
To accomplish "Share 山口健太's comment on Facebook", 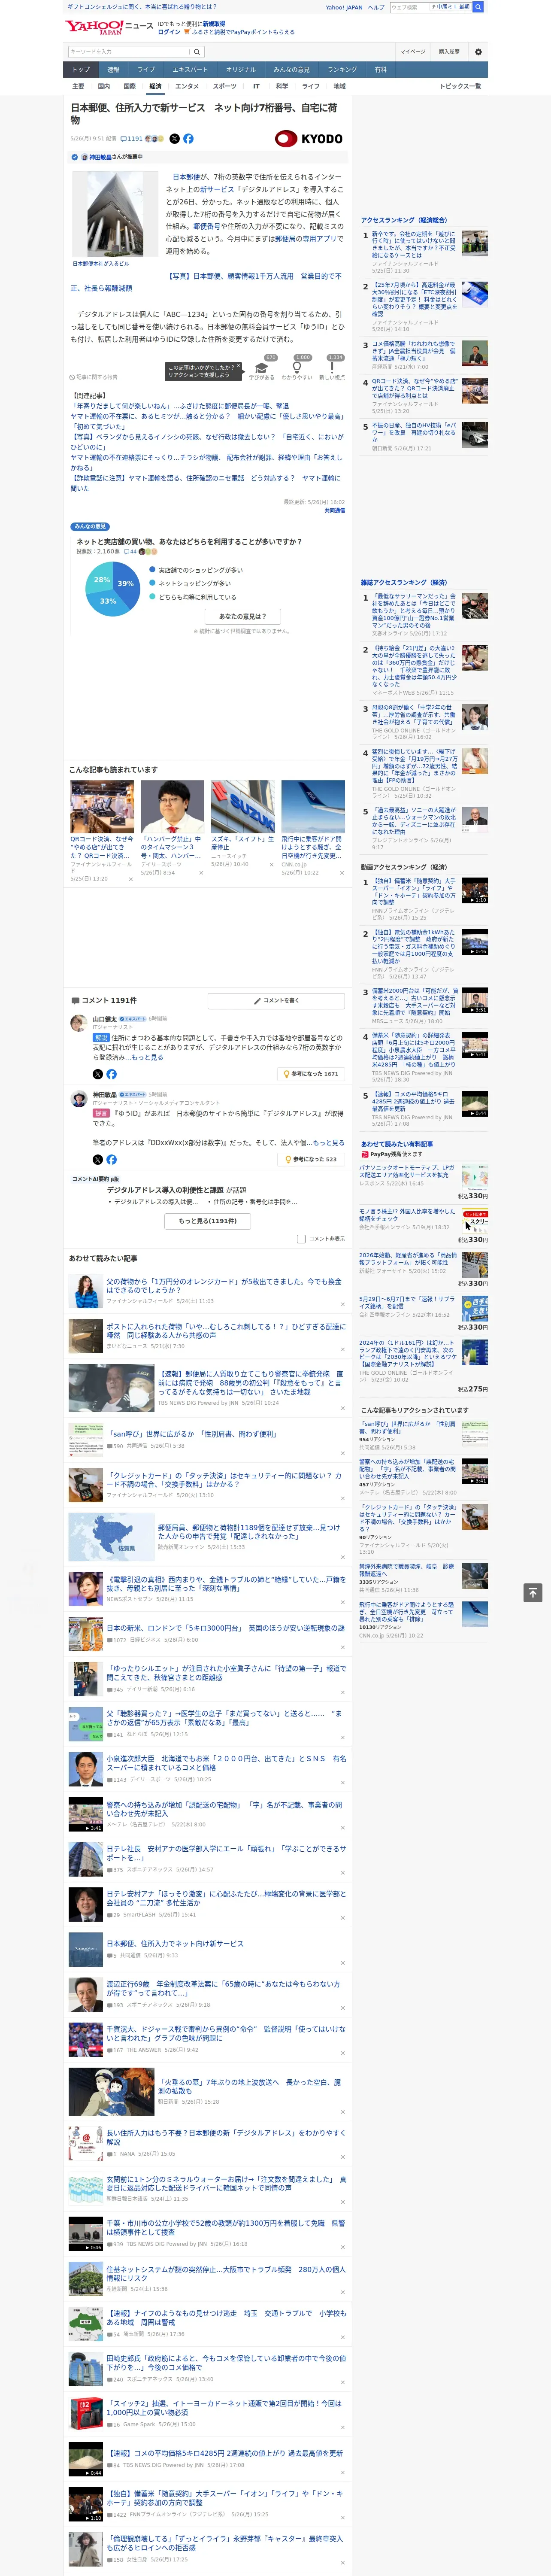I will tap(111, 1074).
